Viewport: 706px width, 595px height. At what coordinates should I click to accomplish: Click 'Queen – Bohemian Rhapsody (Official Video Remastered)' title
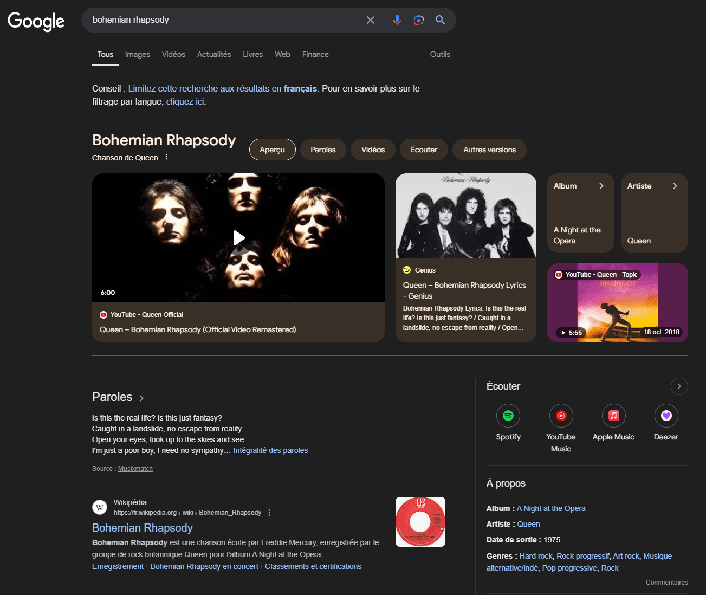click(x=198, y=329)
